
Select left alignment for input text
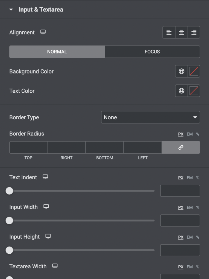click(169, 32)
